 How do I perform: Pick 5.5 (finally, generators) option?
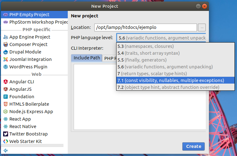coord(175,60)
